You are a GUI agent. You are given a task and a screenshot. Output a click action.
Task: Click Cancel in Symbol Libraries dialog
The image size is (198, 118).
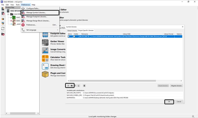pyautogui.click(x=179, y=102)
